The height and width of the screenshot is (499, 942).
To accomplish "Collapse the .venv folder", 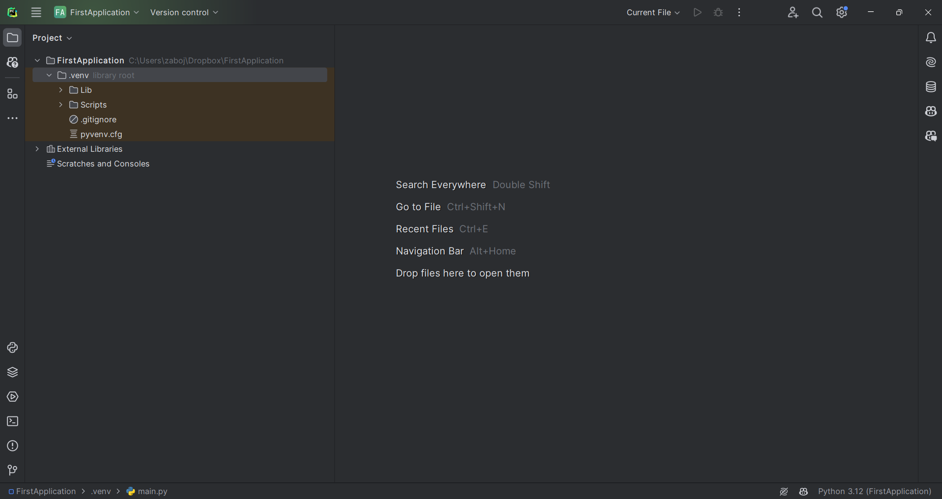I will 49,75.
